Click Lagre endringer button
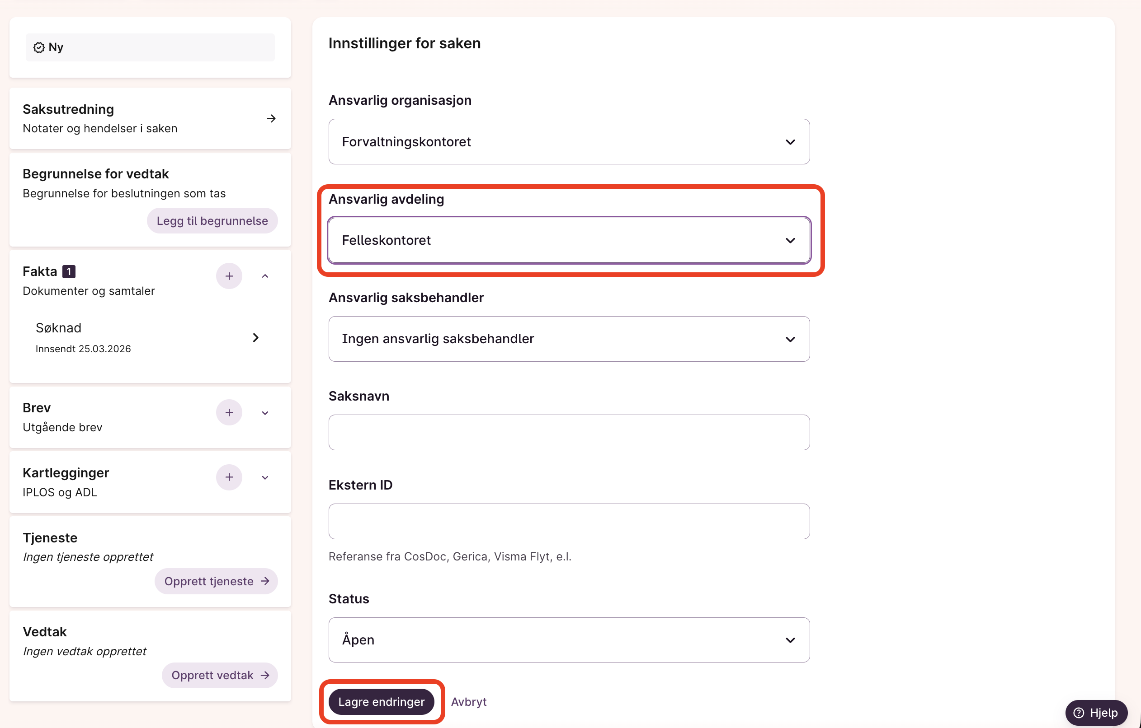Image resolution: width=1141 pixels, height=728 pixels. (x=381, y=702)
